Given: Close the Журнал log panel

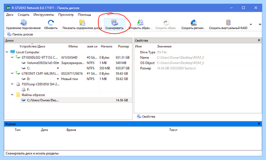Looking at the screenshot, I should pyautogui.click(x=259, y=124).
